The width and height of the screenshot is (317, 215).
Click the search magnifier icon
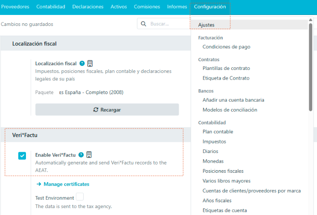pos(144,24)
